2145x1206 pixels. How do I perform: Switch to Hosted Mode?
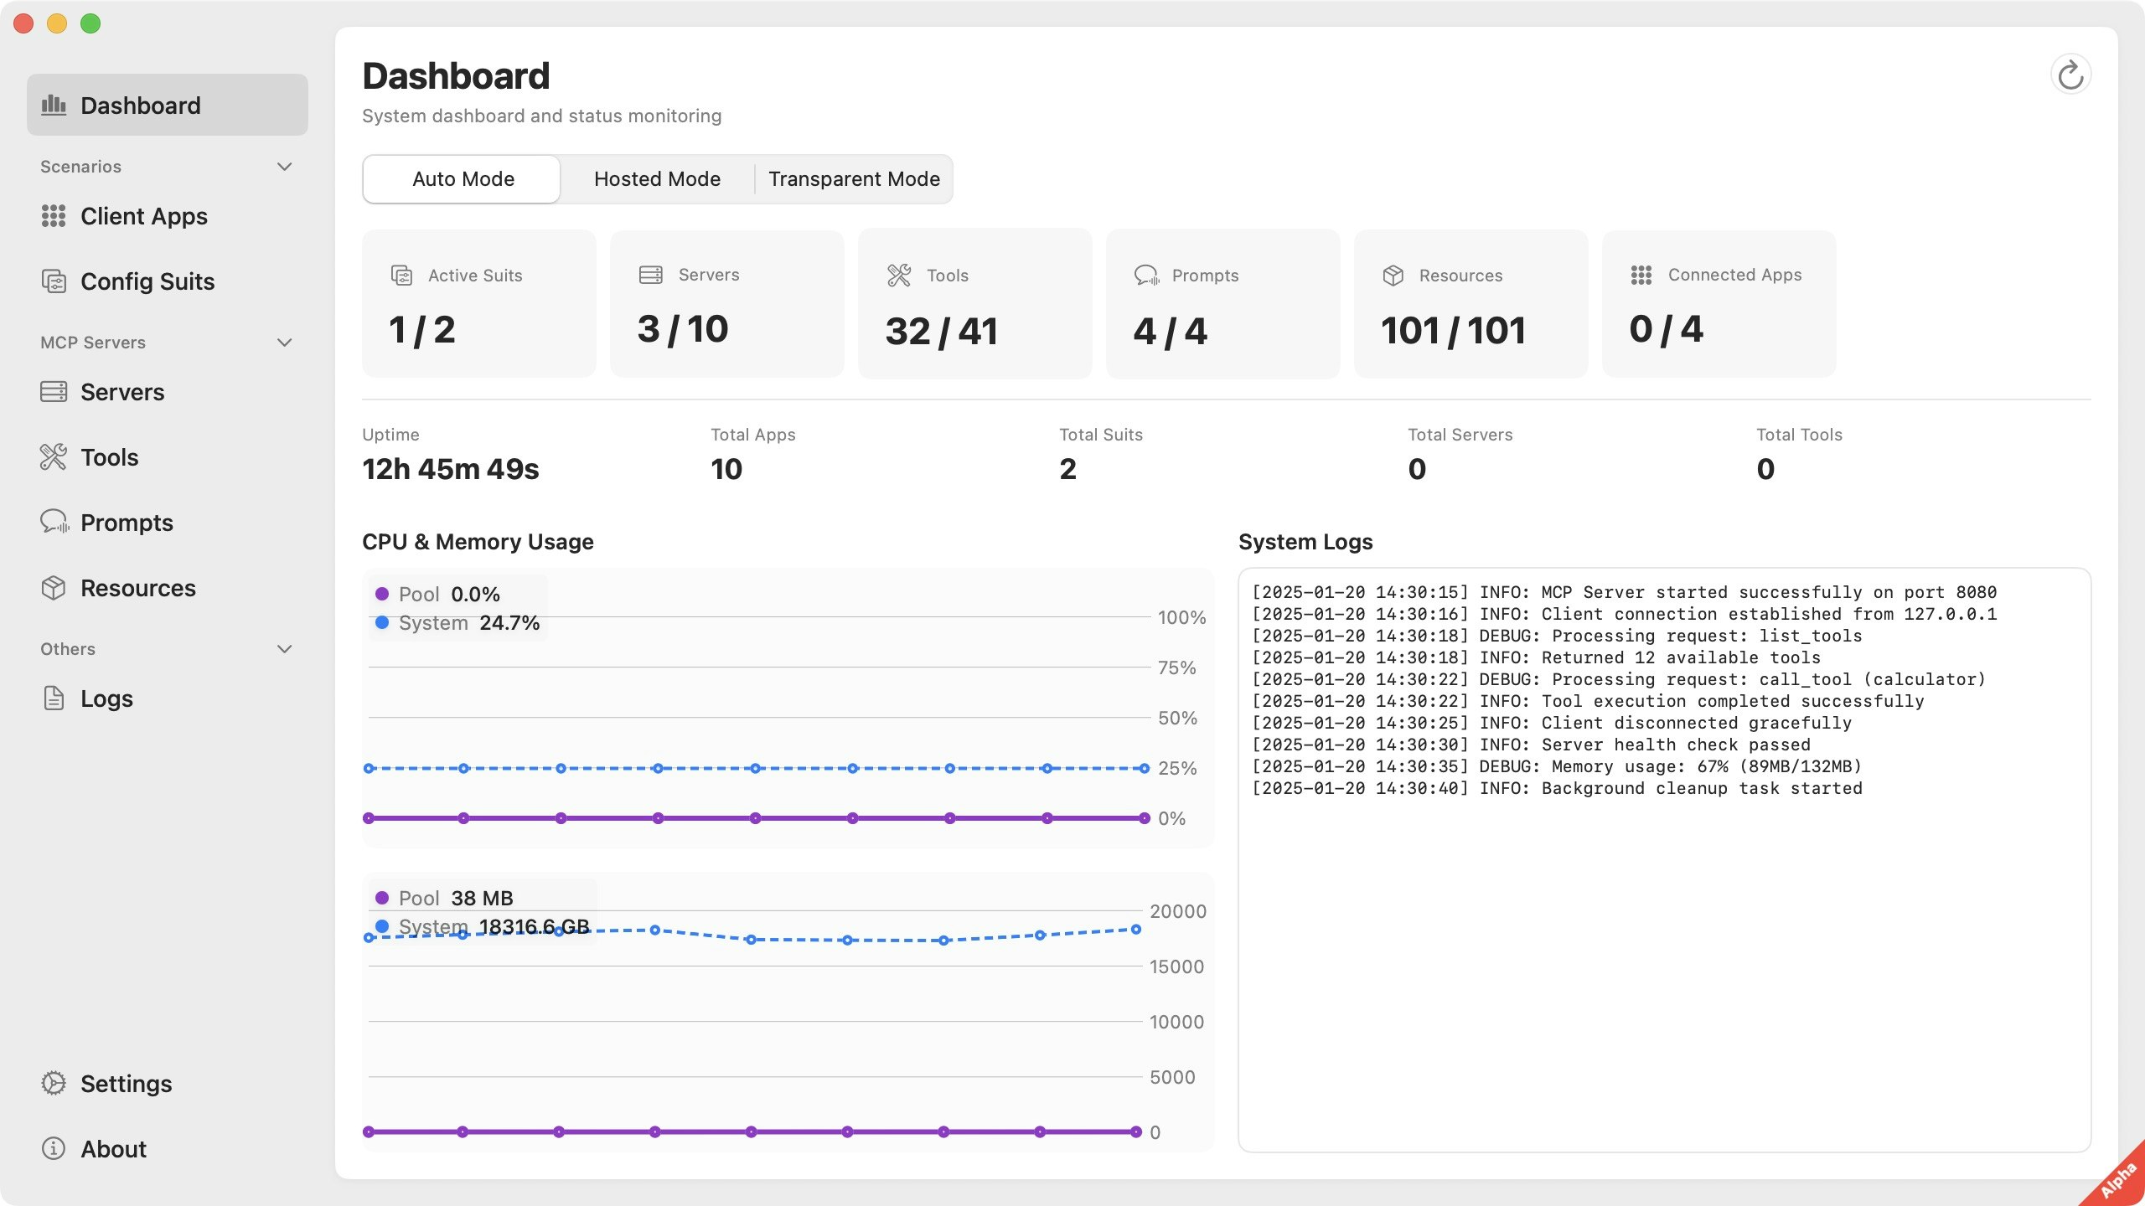pyautogui.click(x=657, y=178)
